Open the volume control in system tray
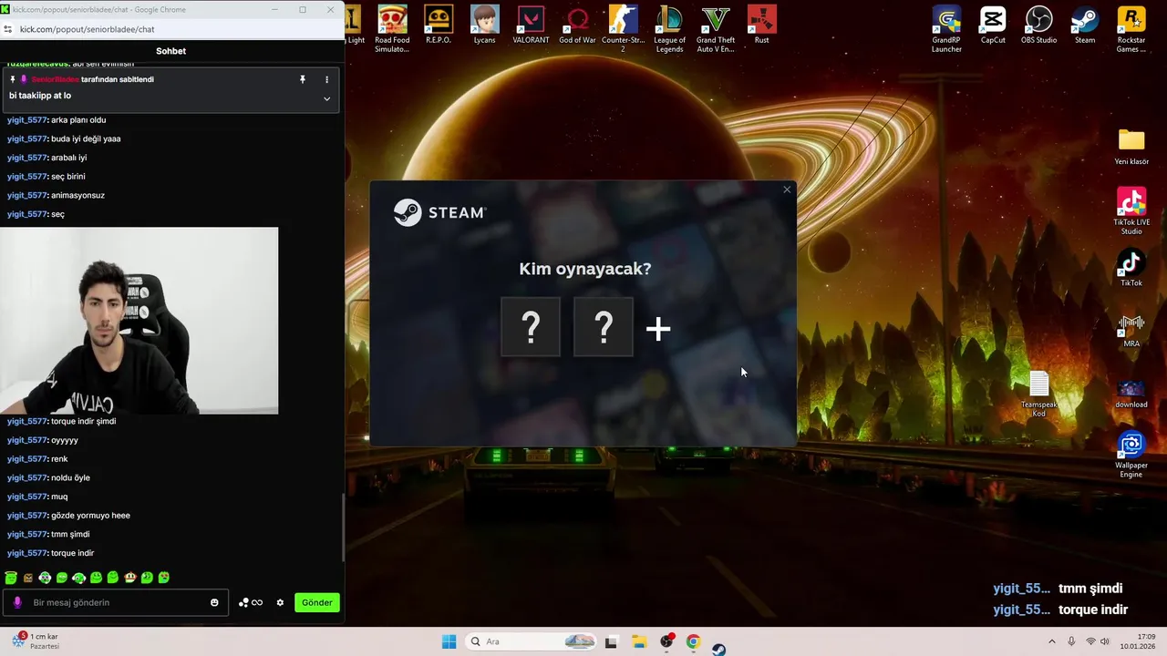Image resolution: width=1167 pixels, height=656 pixels. click(1105, 641)
